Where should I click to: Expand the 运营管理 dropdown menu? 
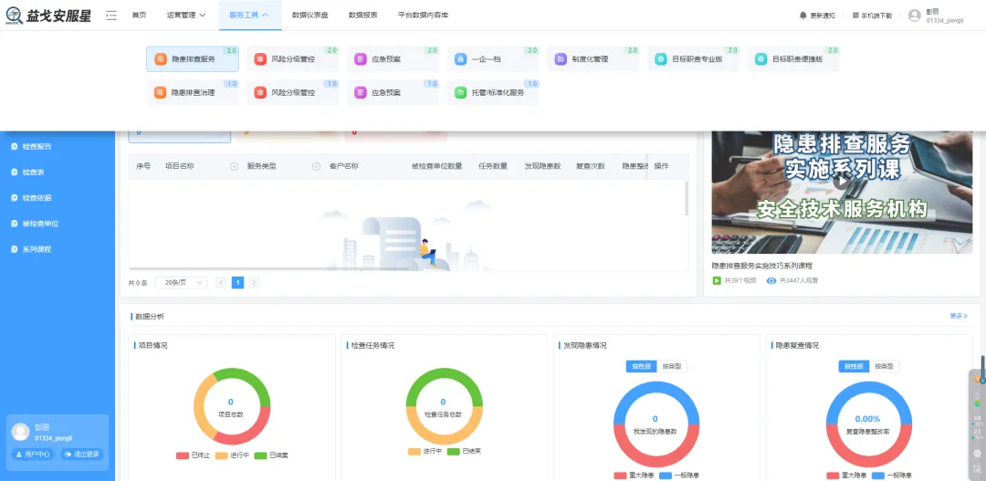pyautogui.click(x=186, y=16)
